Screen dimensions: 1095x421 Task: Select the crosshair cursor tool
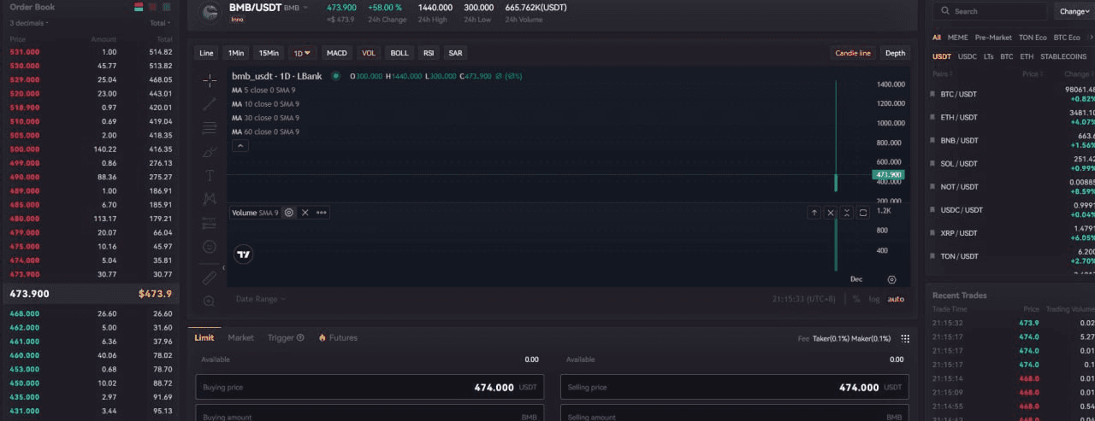(x=210, y=80)
